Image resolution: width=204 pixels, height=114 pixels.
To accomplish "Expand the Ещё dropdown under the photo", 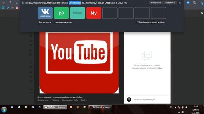I will point(84,100).
